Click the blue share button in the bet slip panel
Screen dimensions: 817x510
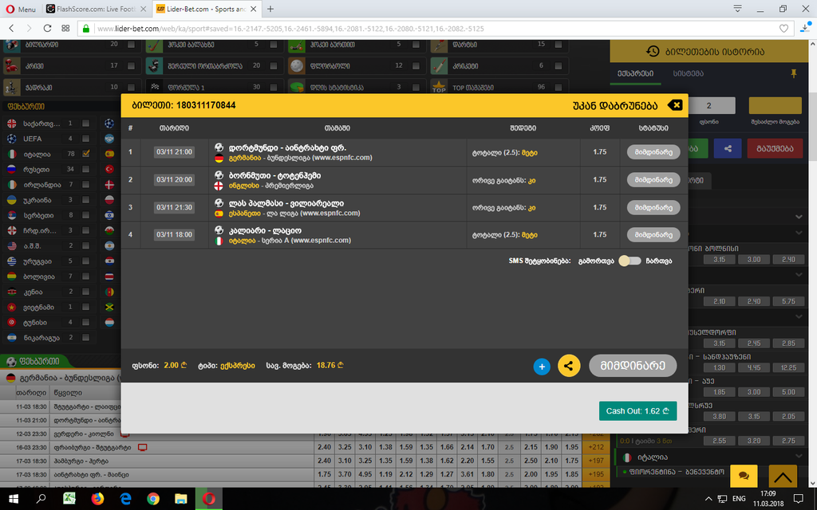pos(728,148)
